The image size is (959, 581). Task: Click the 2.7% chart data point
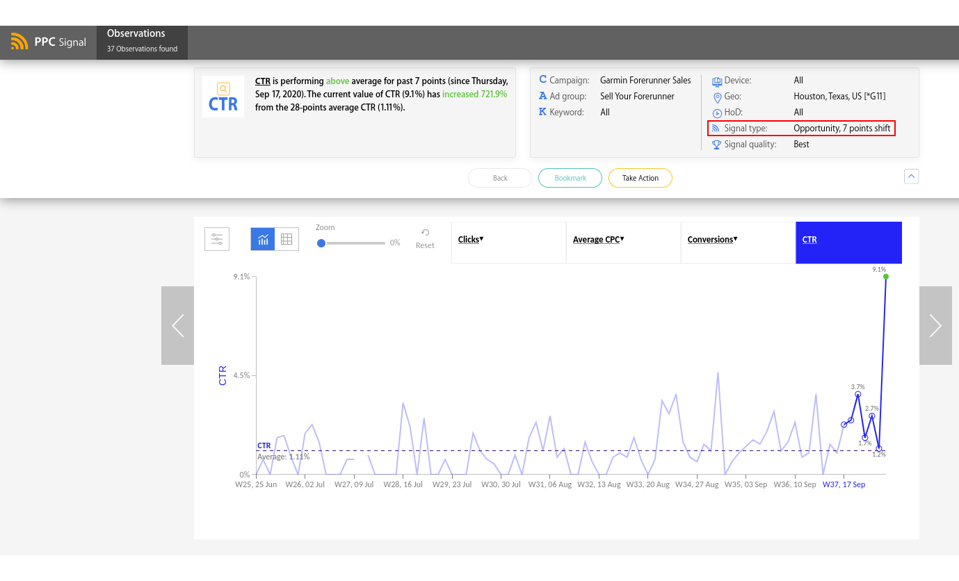[x=872, y=416]
